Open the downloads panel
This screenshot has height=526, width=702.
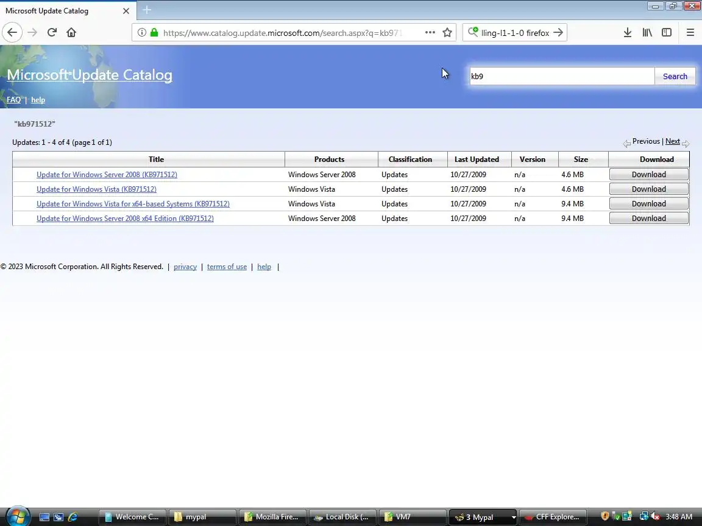[628, 32]
